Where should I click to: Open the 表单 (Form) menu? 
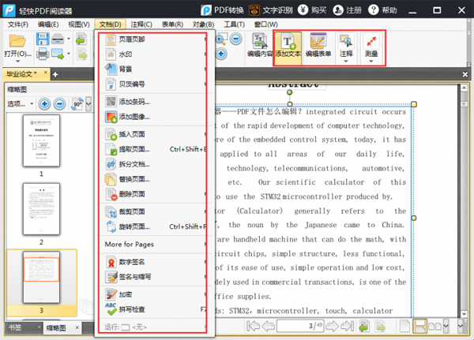coord(172,24)
